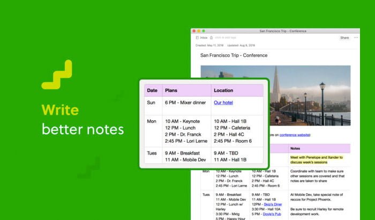Click the purple Notes column header
The width and height of the screenshot is (375, 220).
[319, 148]
